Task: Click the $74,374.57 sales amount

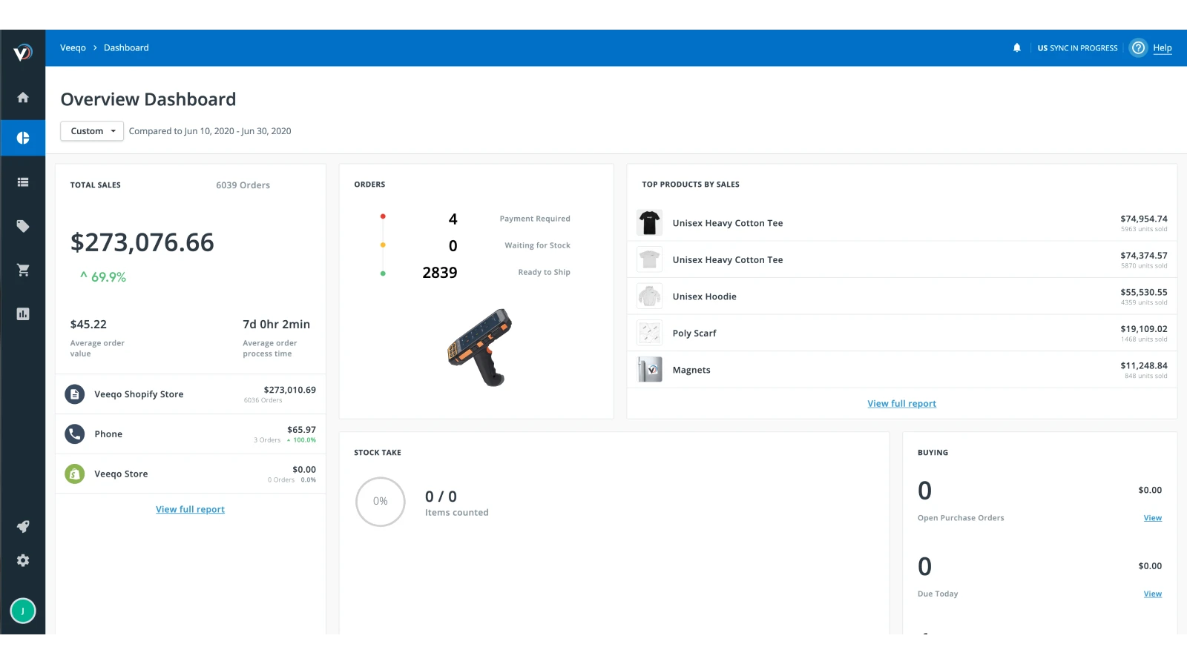Action: coord(1143,256)
